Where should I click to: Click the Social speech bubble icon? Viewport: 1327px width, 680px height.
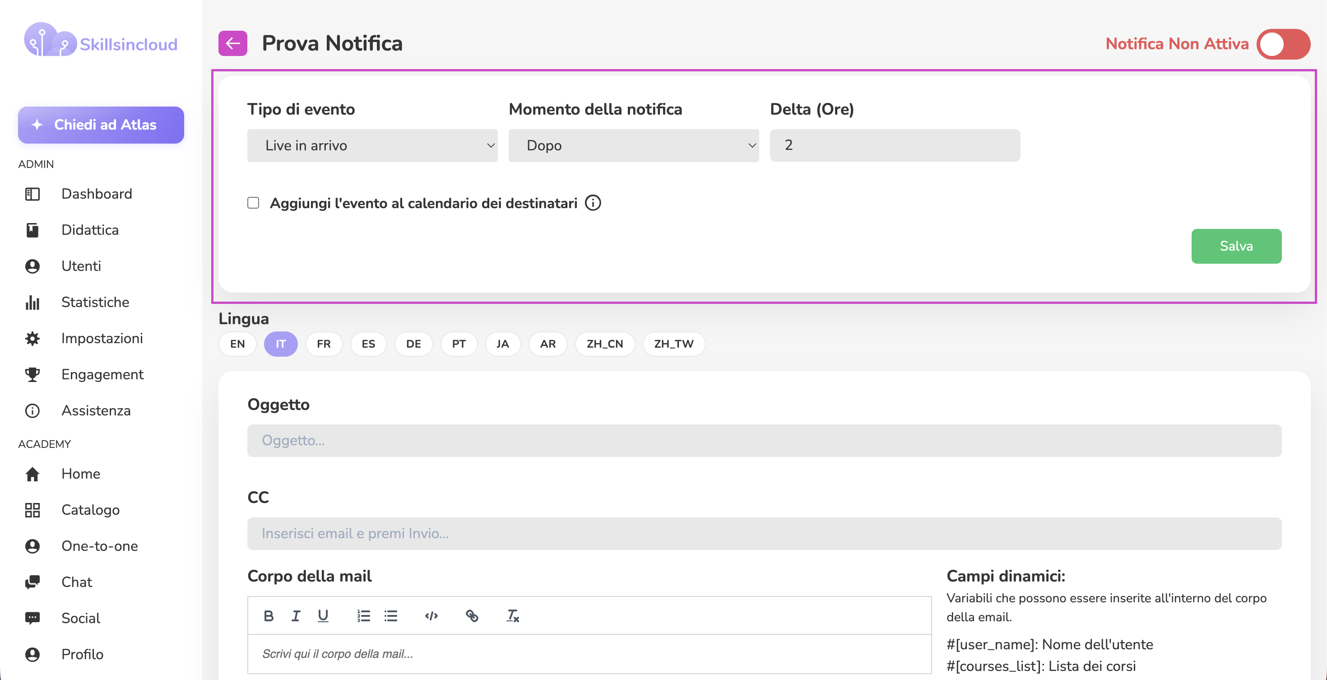(32, 618)
